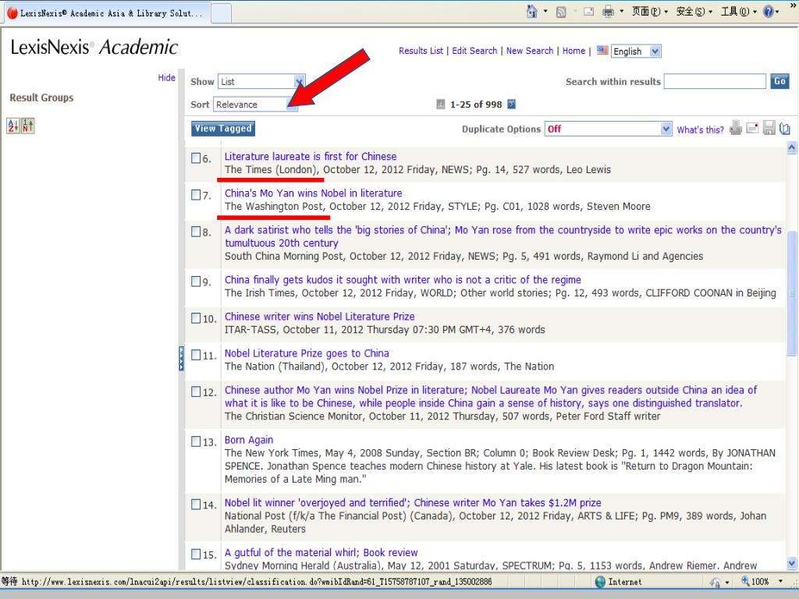Email documents using results envelope icon
The width and height of the screenshot is (799, 599).
point(752,128)
